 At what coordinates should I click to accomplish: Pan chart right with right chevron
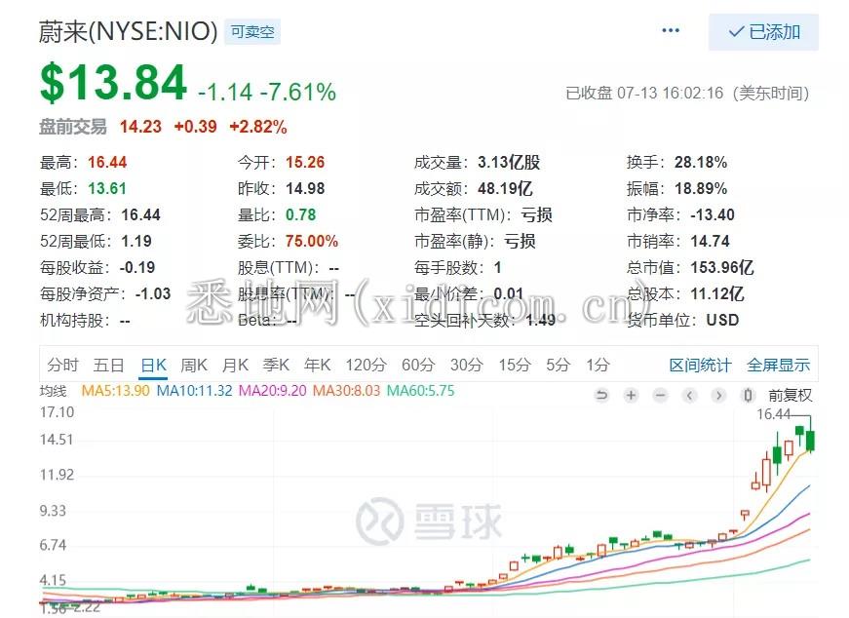(x=718, y=396)
